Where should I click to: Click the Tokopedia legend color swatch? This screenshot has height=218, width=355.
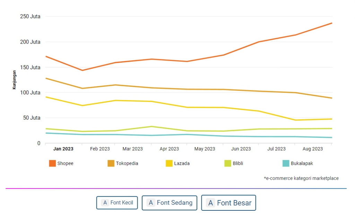tap(111, 163)
